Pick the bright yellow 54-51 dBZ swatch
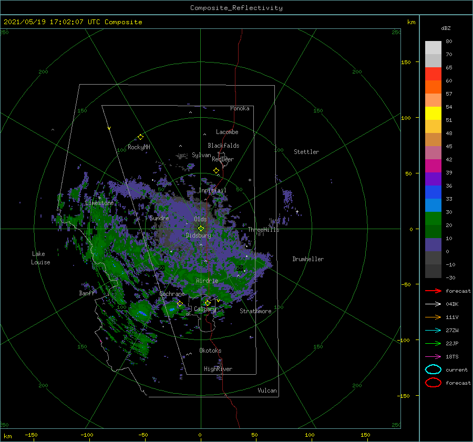Screen dimensions: 473x442 pos(433,114)
